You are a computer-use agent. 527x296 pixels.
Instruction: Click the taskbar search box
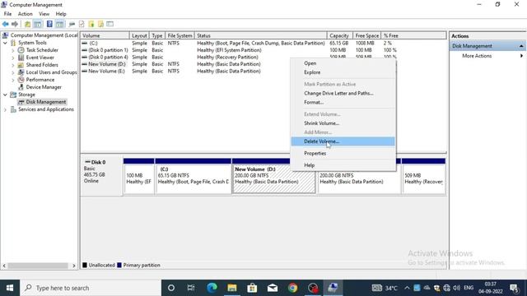coord(91,288)
